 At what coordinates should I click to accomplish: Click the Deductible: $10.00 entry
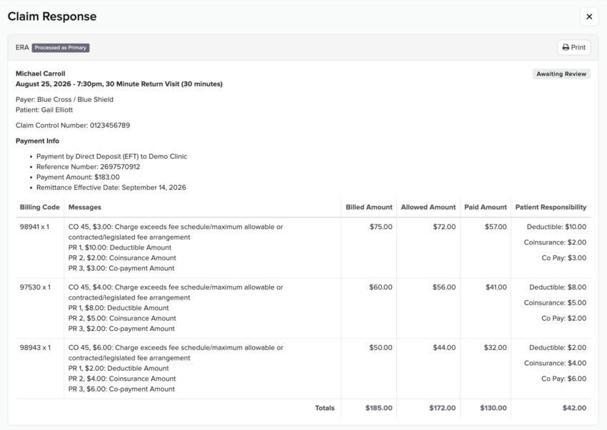pos(557,227)
